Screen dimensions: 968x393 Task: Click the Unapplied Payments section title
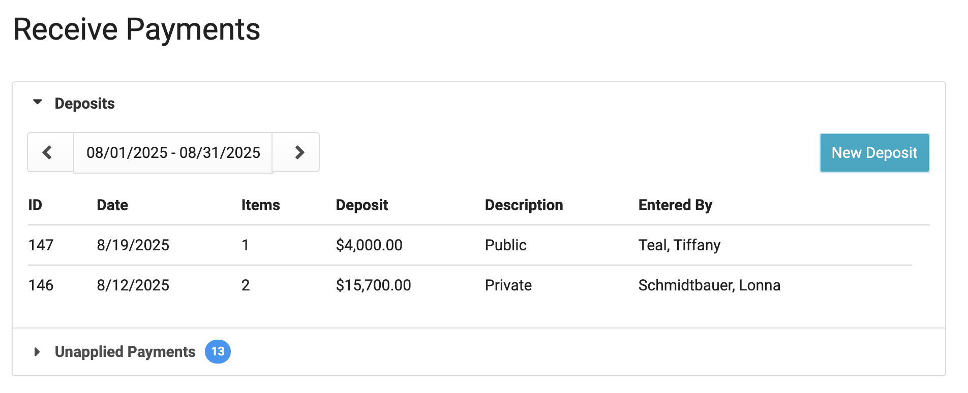125,352
